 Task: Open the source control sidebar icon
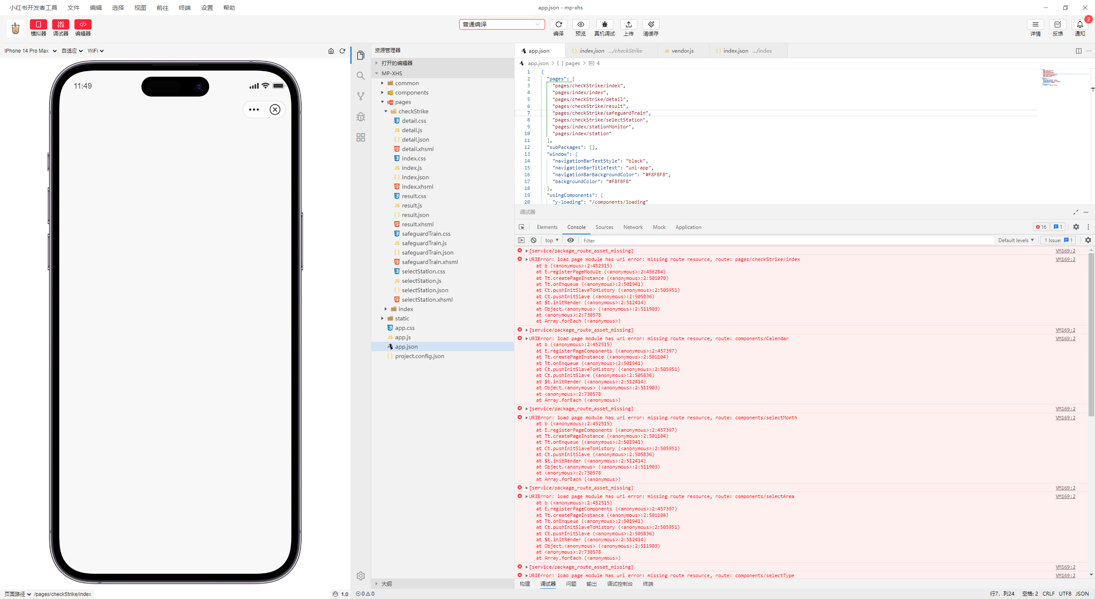361,96
